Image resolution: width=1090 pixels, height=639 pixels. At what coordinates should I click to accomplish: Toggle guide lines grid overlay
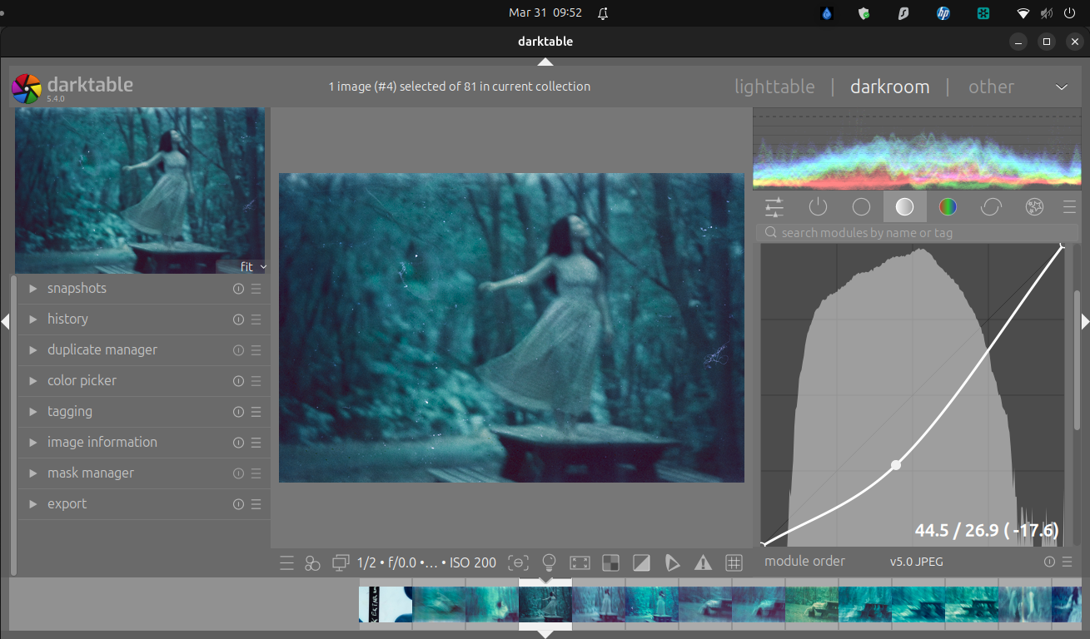tap(734, 563)
